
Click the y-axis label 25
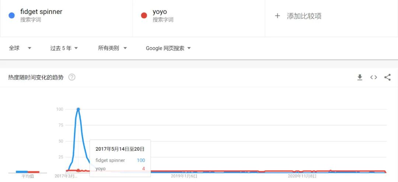pyautogui.click(x=60, y=157)
